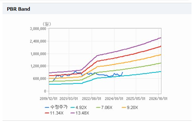
Task: Click the (원) unit label
Action: click(x=47, y=24)
